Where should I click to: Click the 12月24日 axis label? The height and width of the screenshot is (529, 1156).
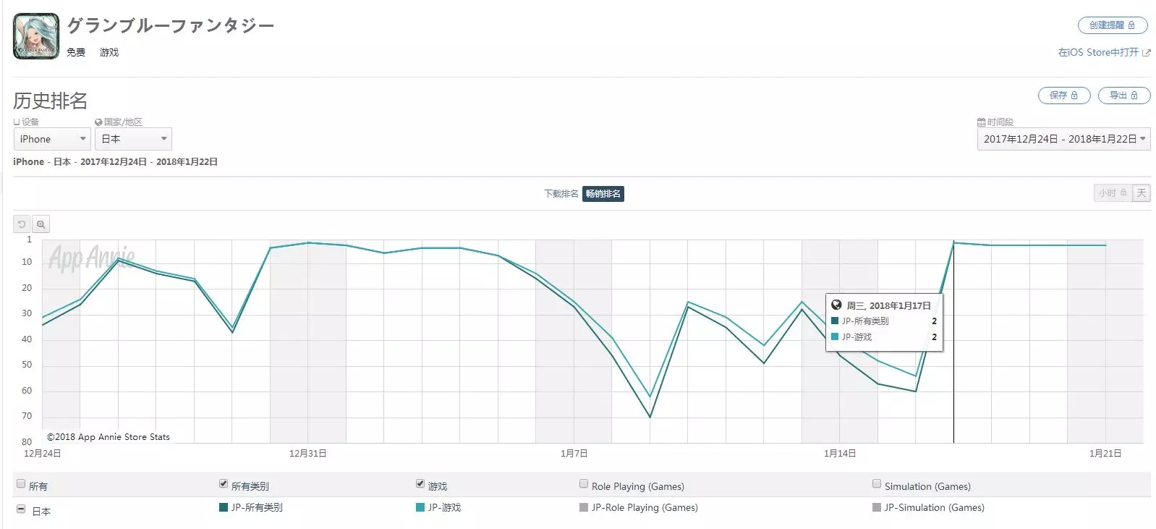point(43,454)
